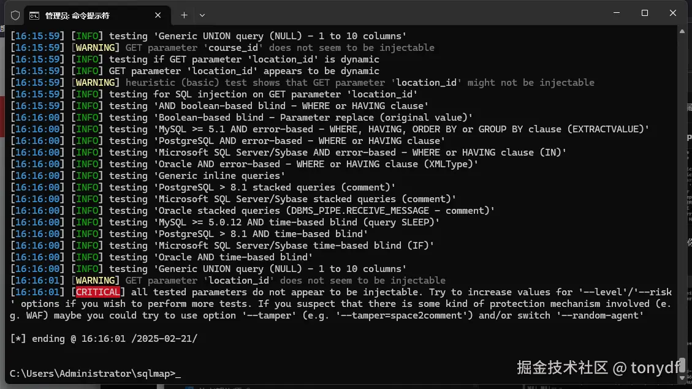Click the WARNING label on the course_id line
Viewport: 692px width, 389px height.
[x=95, y=48]
